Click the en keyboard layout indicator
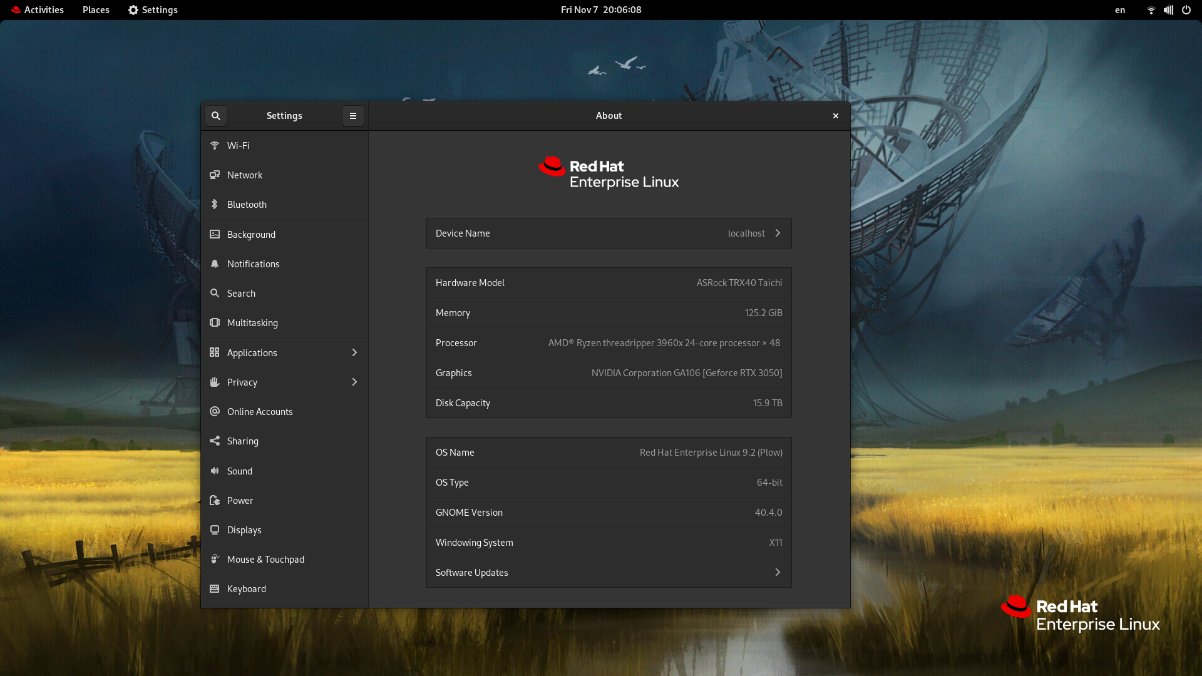The image size is (1202, 676). [x=1120, y=10]
